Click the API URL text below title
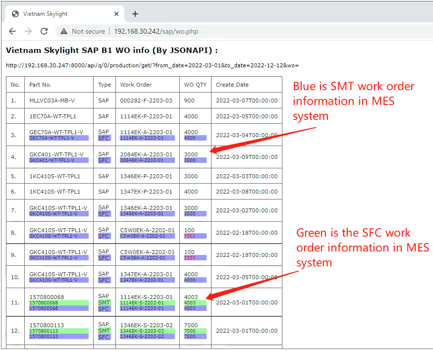 (152, 65)
